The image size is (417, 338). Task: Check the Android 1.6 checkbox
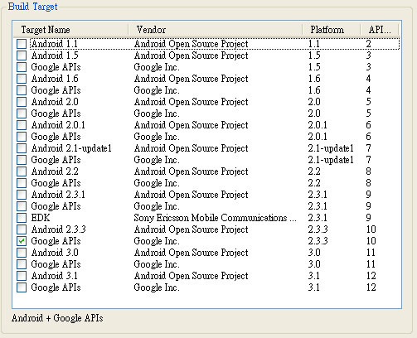22,79
